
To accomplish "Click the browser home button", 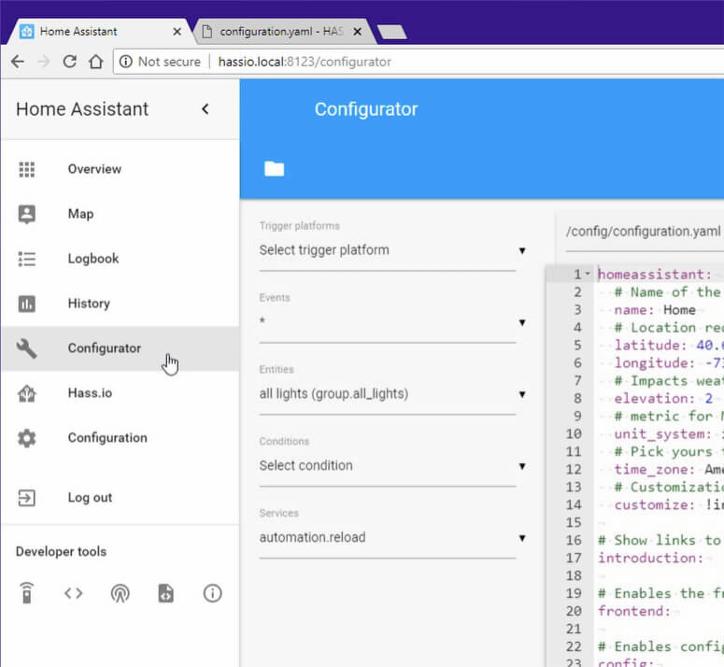I will point(96,62).
